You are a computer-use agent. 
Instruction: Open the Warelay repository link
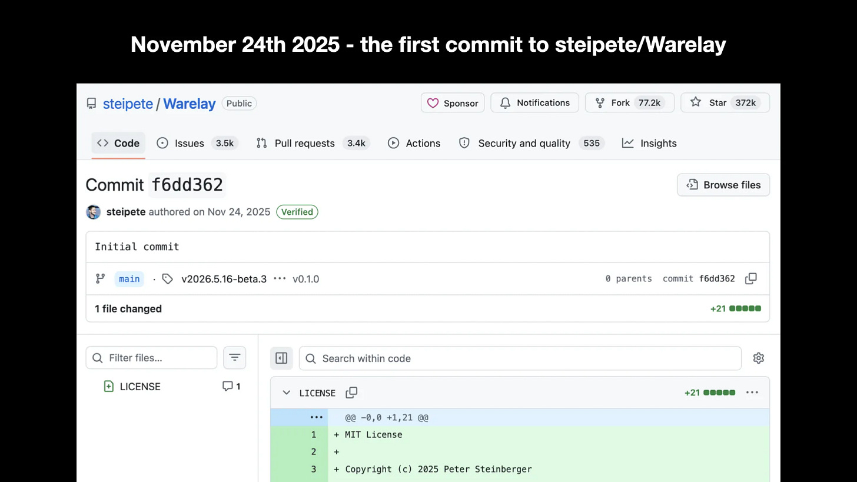[189, 104]
